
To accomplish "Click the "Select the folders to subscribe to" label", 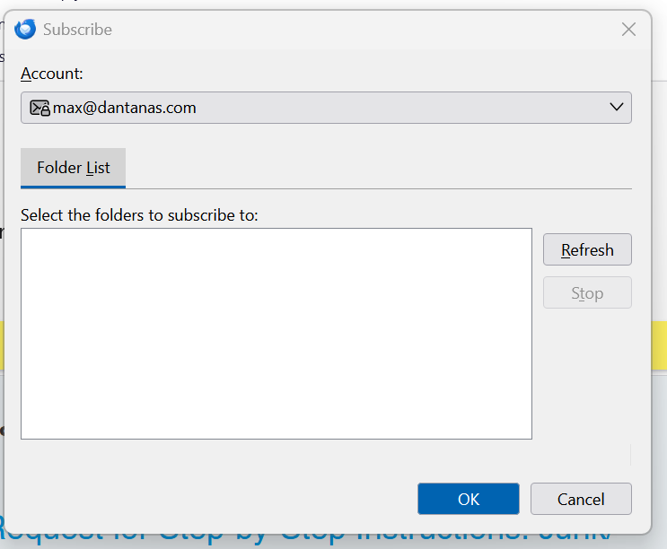I will pyautogui.click(x=139, y=215).
